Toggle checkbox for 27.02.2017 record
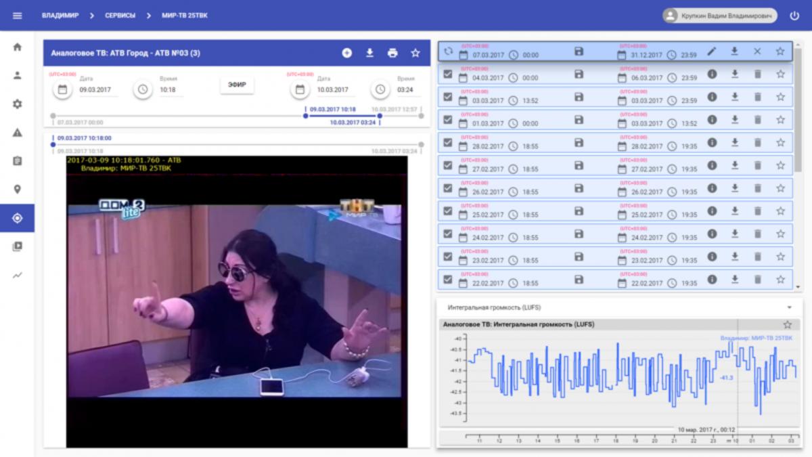Viewport: 812px width, 457px height. click(x=447, y=165)
